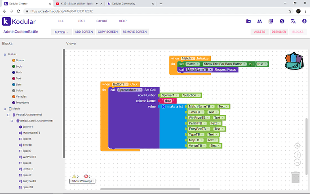The height and width of the screenshot is (194, 310).
Task: Click the account profile icon in header
Action: [x=304, y=21]
